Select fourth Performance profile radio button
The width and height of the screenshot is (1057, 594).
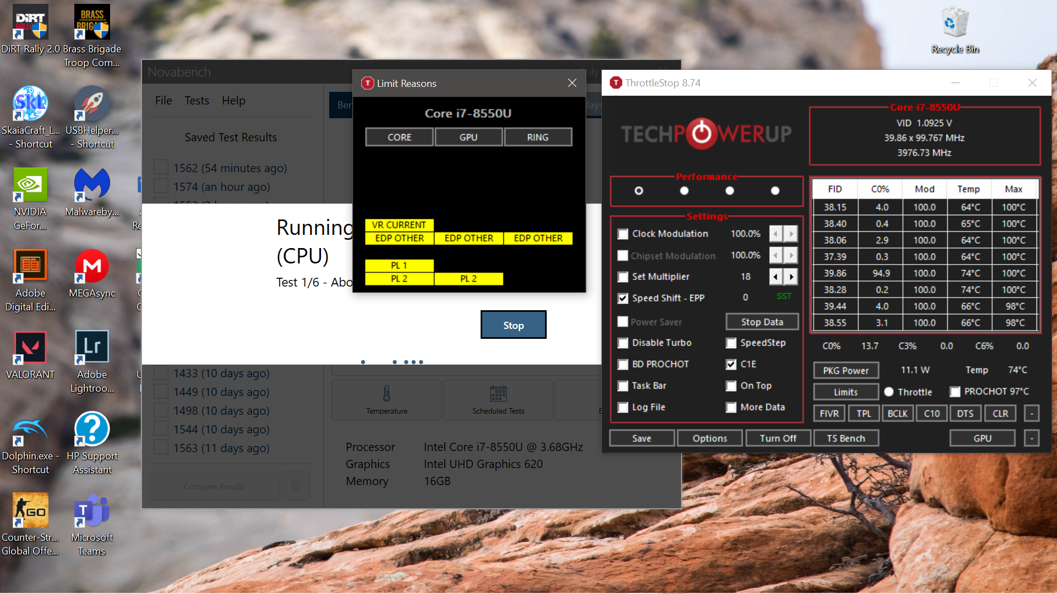pos(775,190)
